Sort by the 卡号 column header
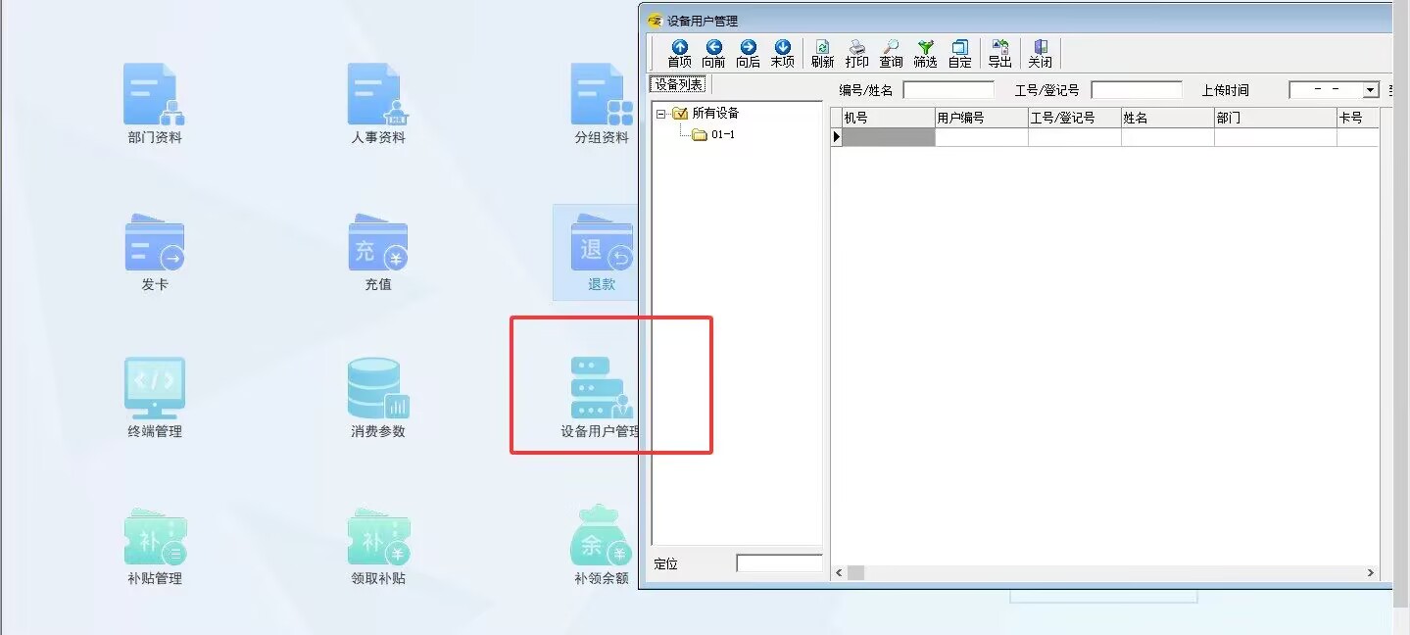The width and height of the screenshot is (1410, 635). (1357, 118)
